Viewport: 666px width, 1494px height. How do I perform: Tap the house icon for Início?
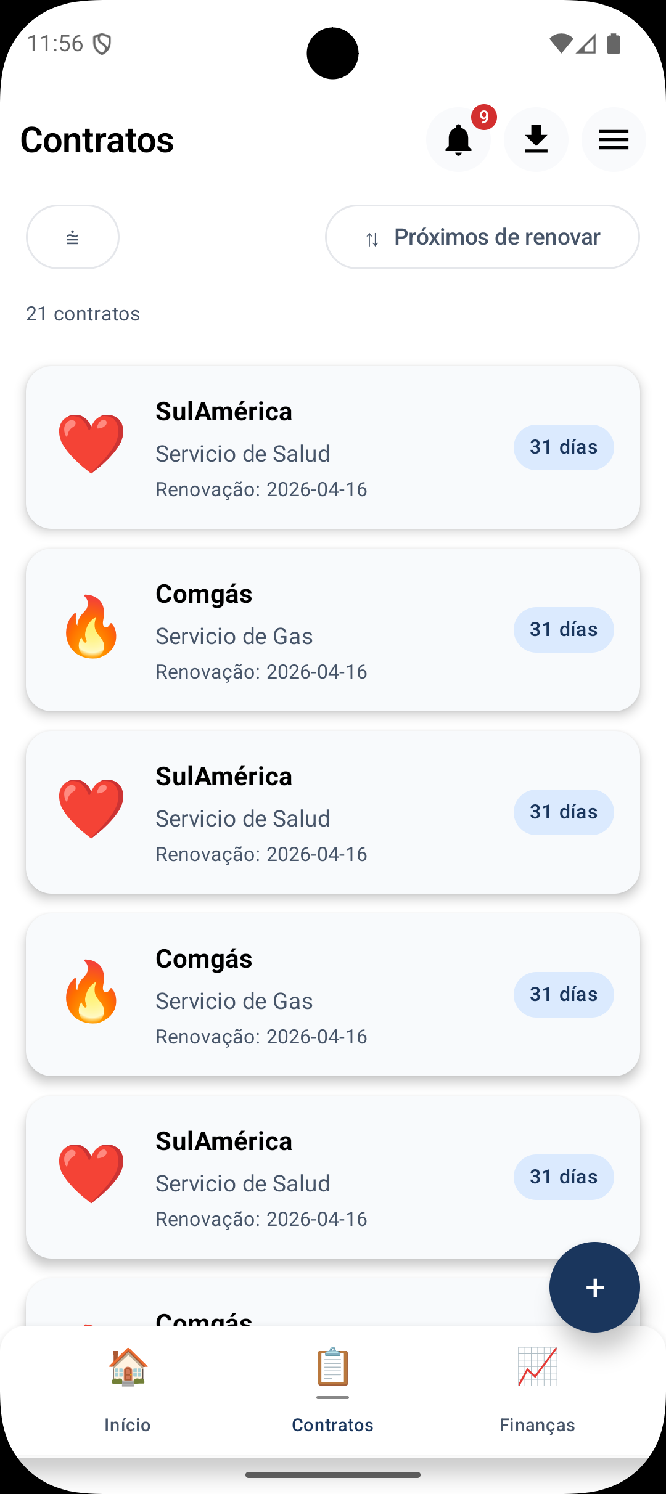(128, 1366)
